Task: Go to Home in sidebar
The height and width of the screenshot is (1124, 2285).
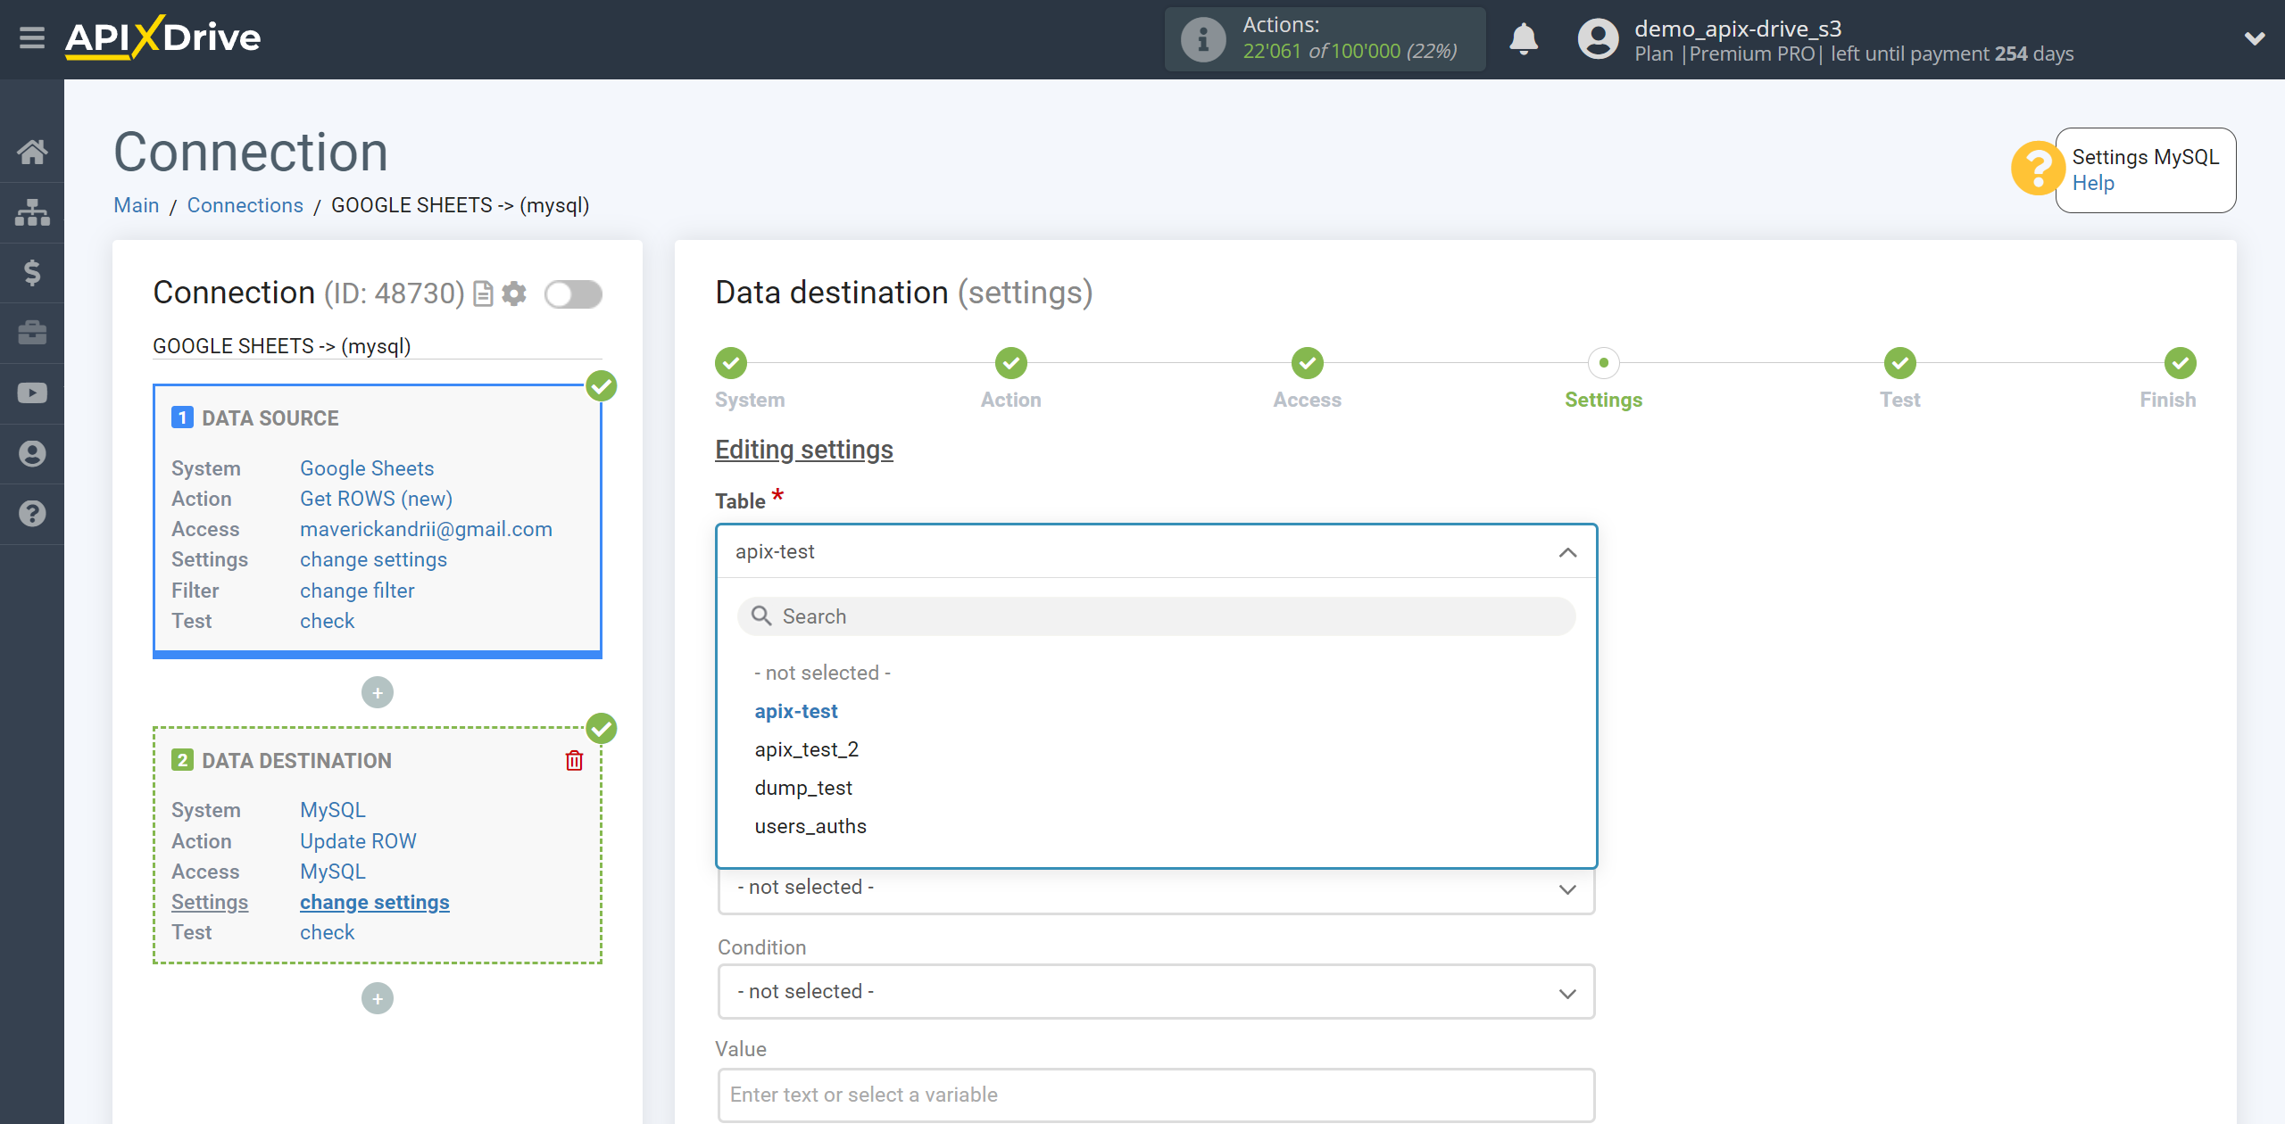Action: point(32,152)
